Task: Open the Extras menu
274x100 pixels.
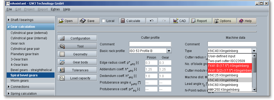Action: tap(55, 9)
